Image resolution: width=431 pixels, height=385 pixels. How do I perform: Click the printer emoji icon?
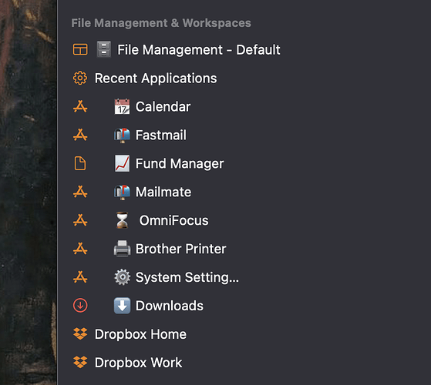[122, 249]
